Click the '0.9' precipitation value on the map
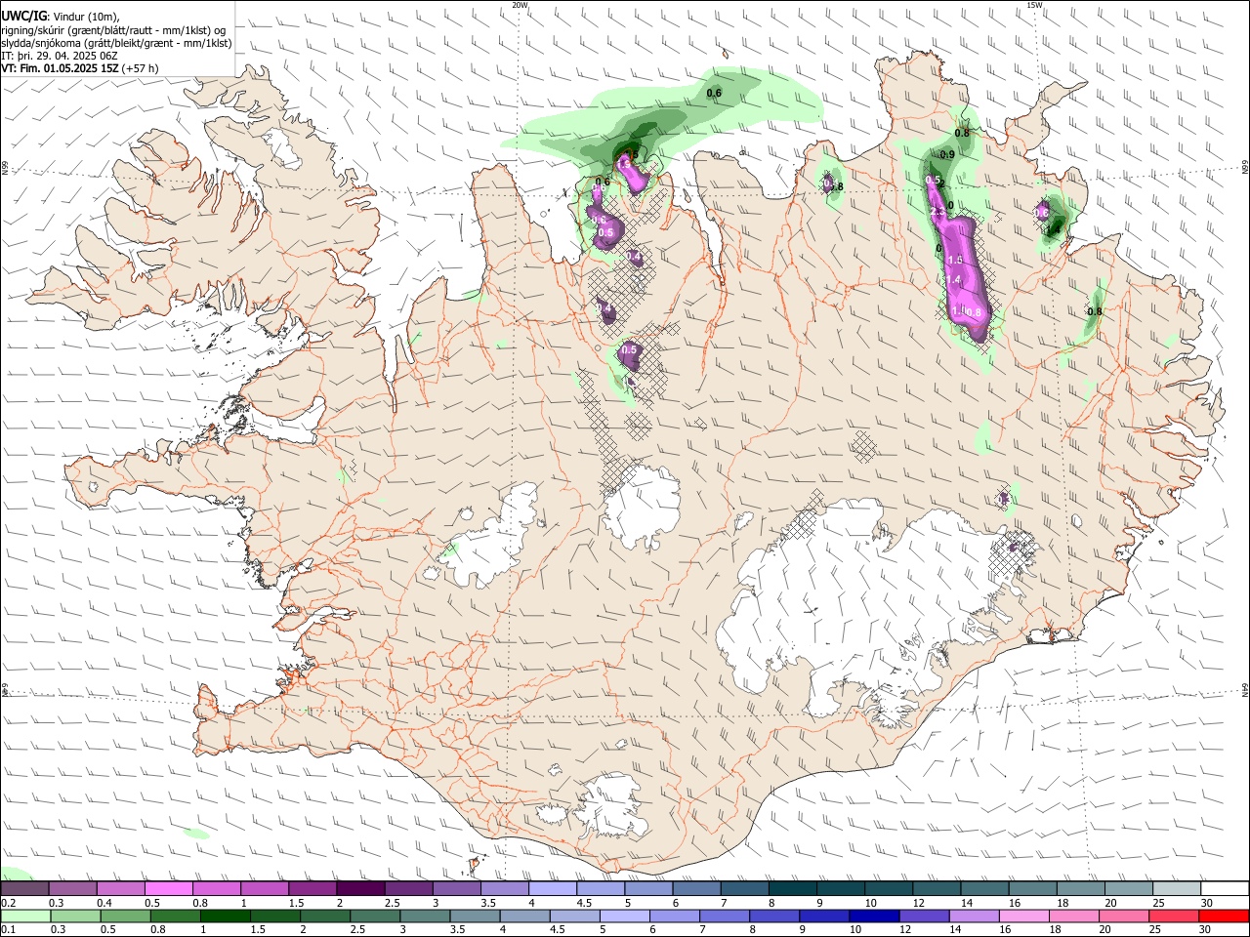Screen dimensions: 1250x937 pos(947,154)
